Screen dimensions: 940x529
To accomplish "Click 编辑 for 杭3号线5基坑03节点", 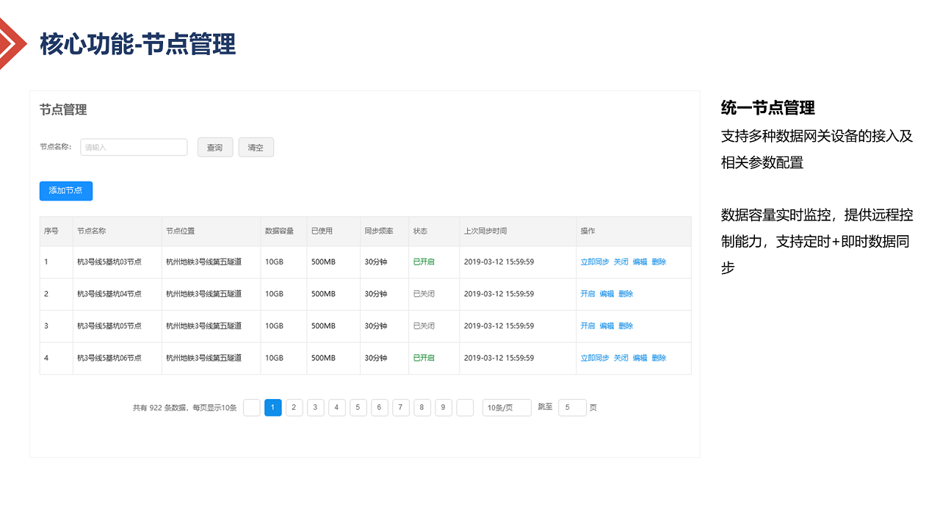I will pyautogui.click(x=640, y=262).
